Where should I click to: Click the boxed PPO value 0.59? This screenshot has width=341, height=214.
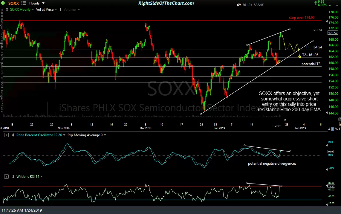coord(331,151)
